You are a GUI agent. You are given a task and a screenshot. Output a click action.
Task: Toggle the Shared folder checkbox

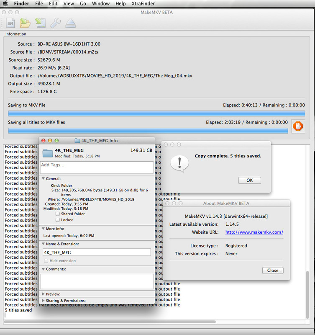[58, 214]
